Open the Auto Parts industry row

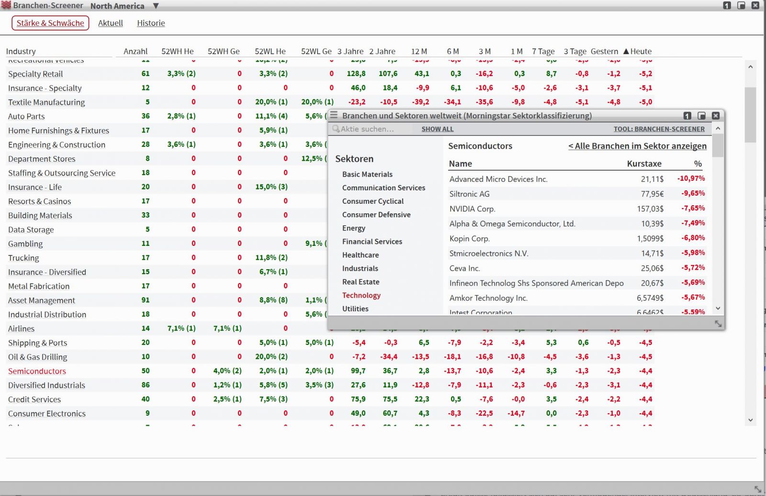(x=26, y=117)
